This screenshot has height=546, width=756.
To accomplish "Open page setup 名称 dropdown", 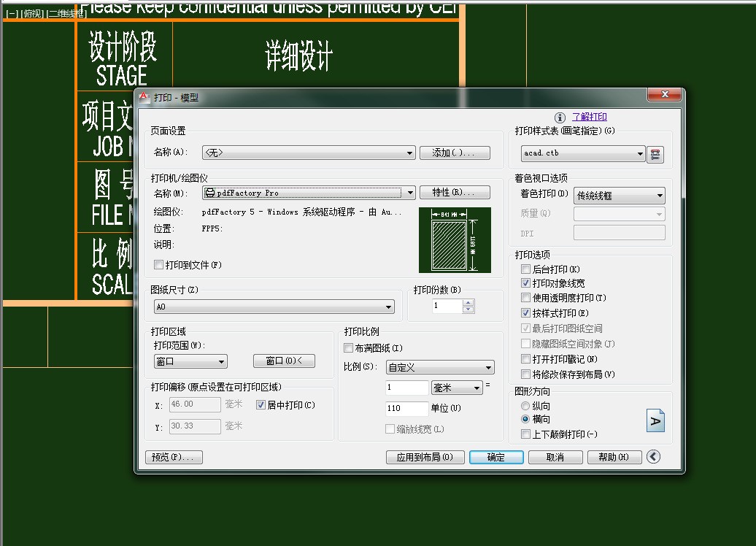I will (x=309, y=153).
